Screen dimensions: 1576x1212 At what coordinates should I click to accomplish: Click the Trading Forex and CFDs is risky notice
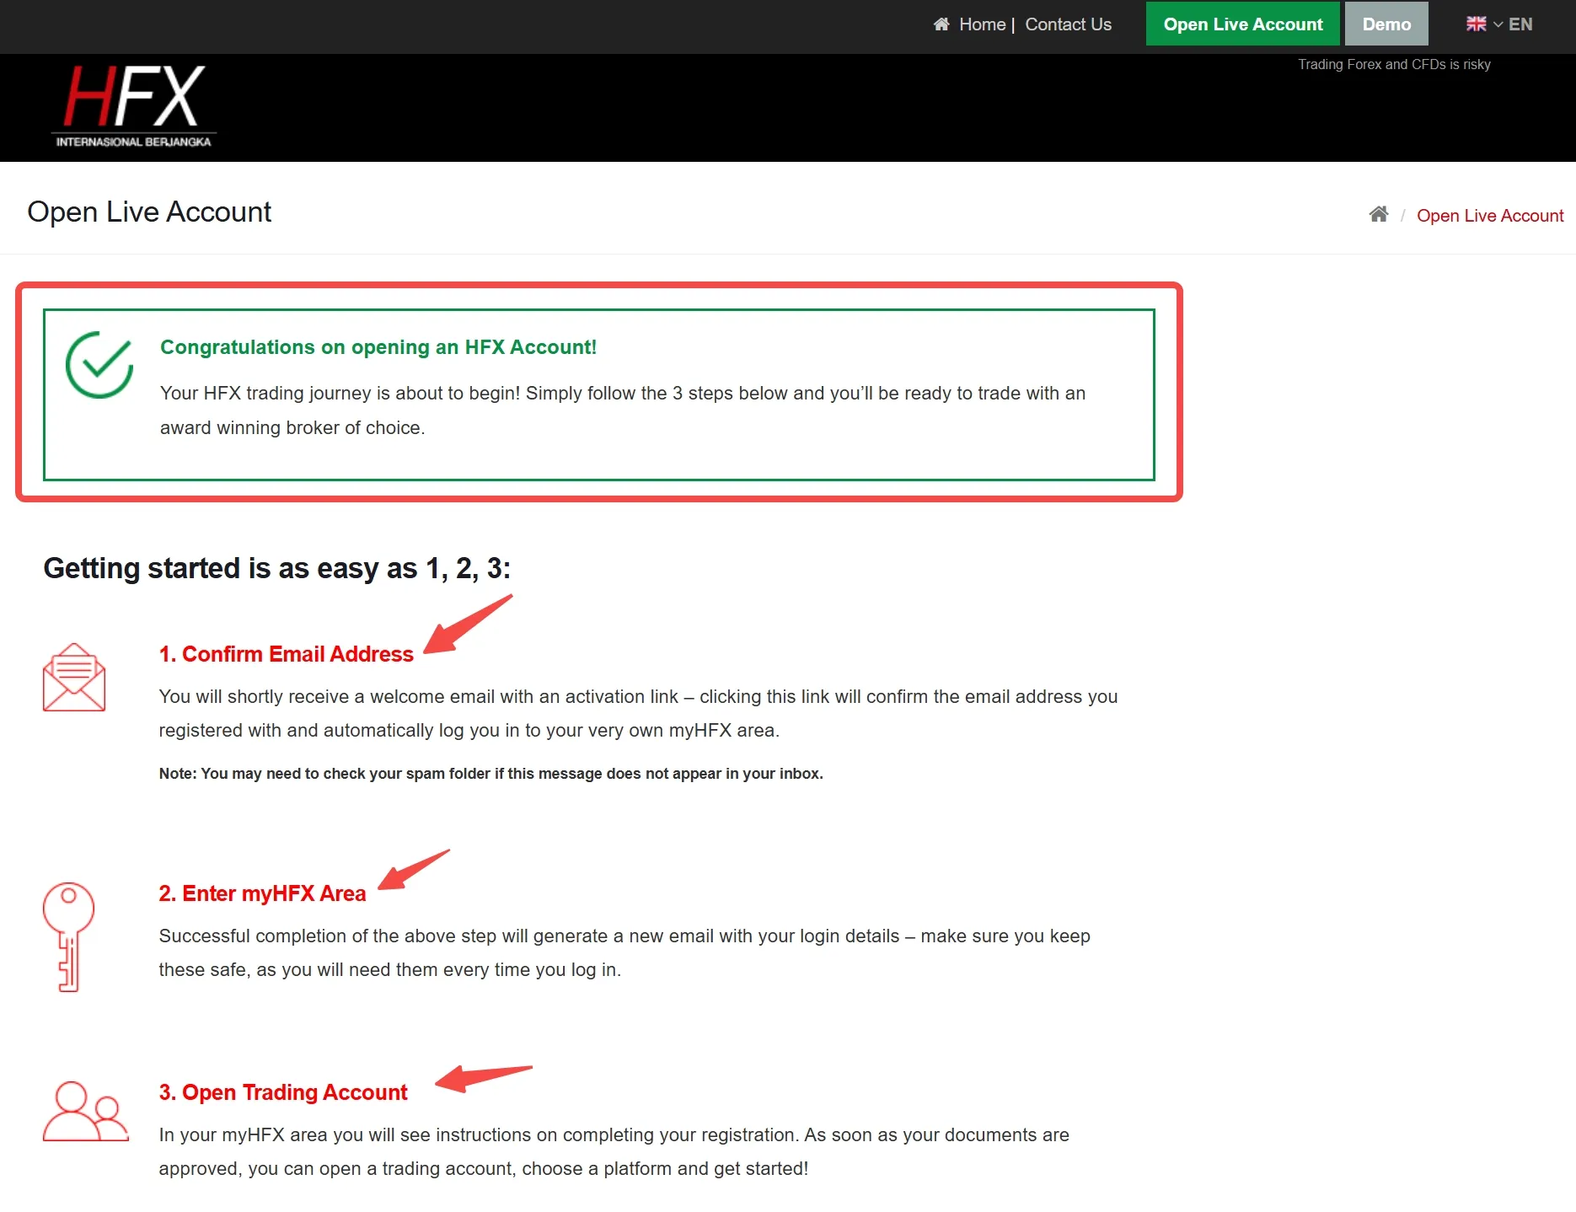pyautogui.click(x=1394, y=65)
